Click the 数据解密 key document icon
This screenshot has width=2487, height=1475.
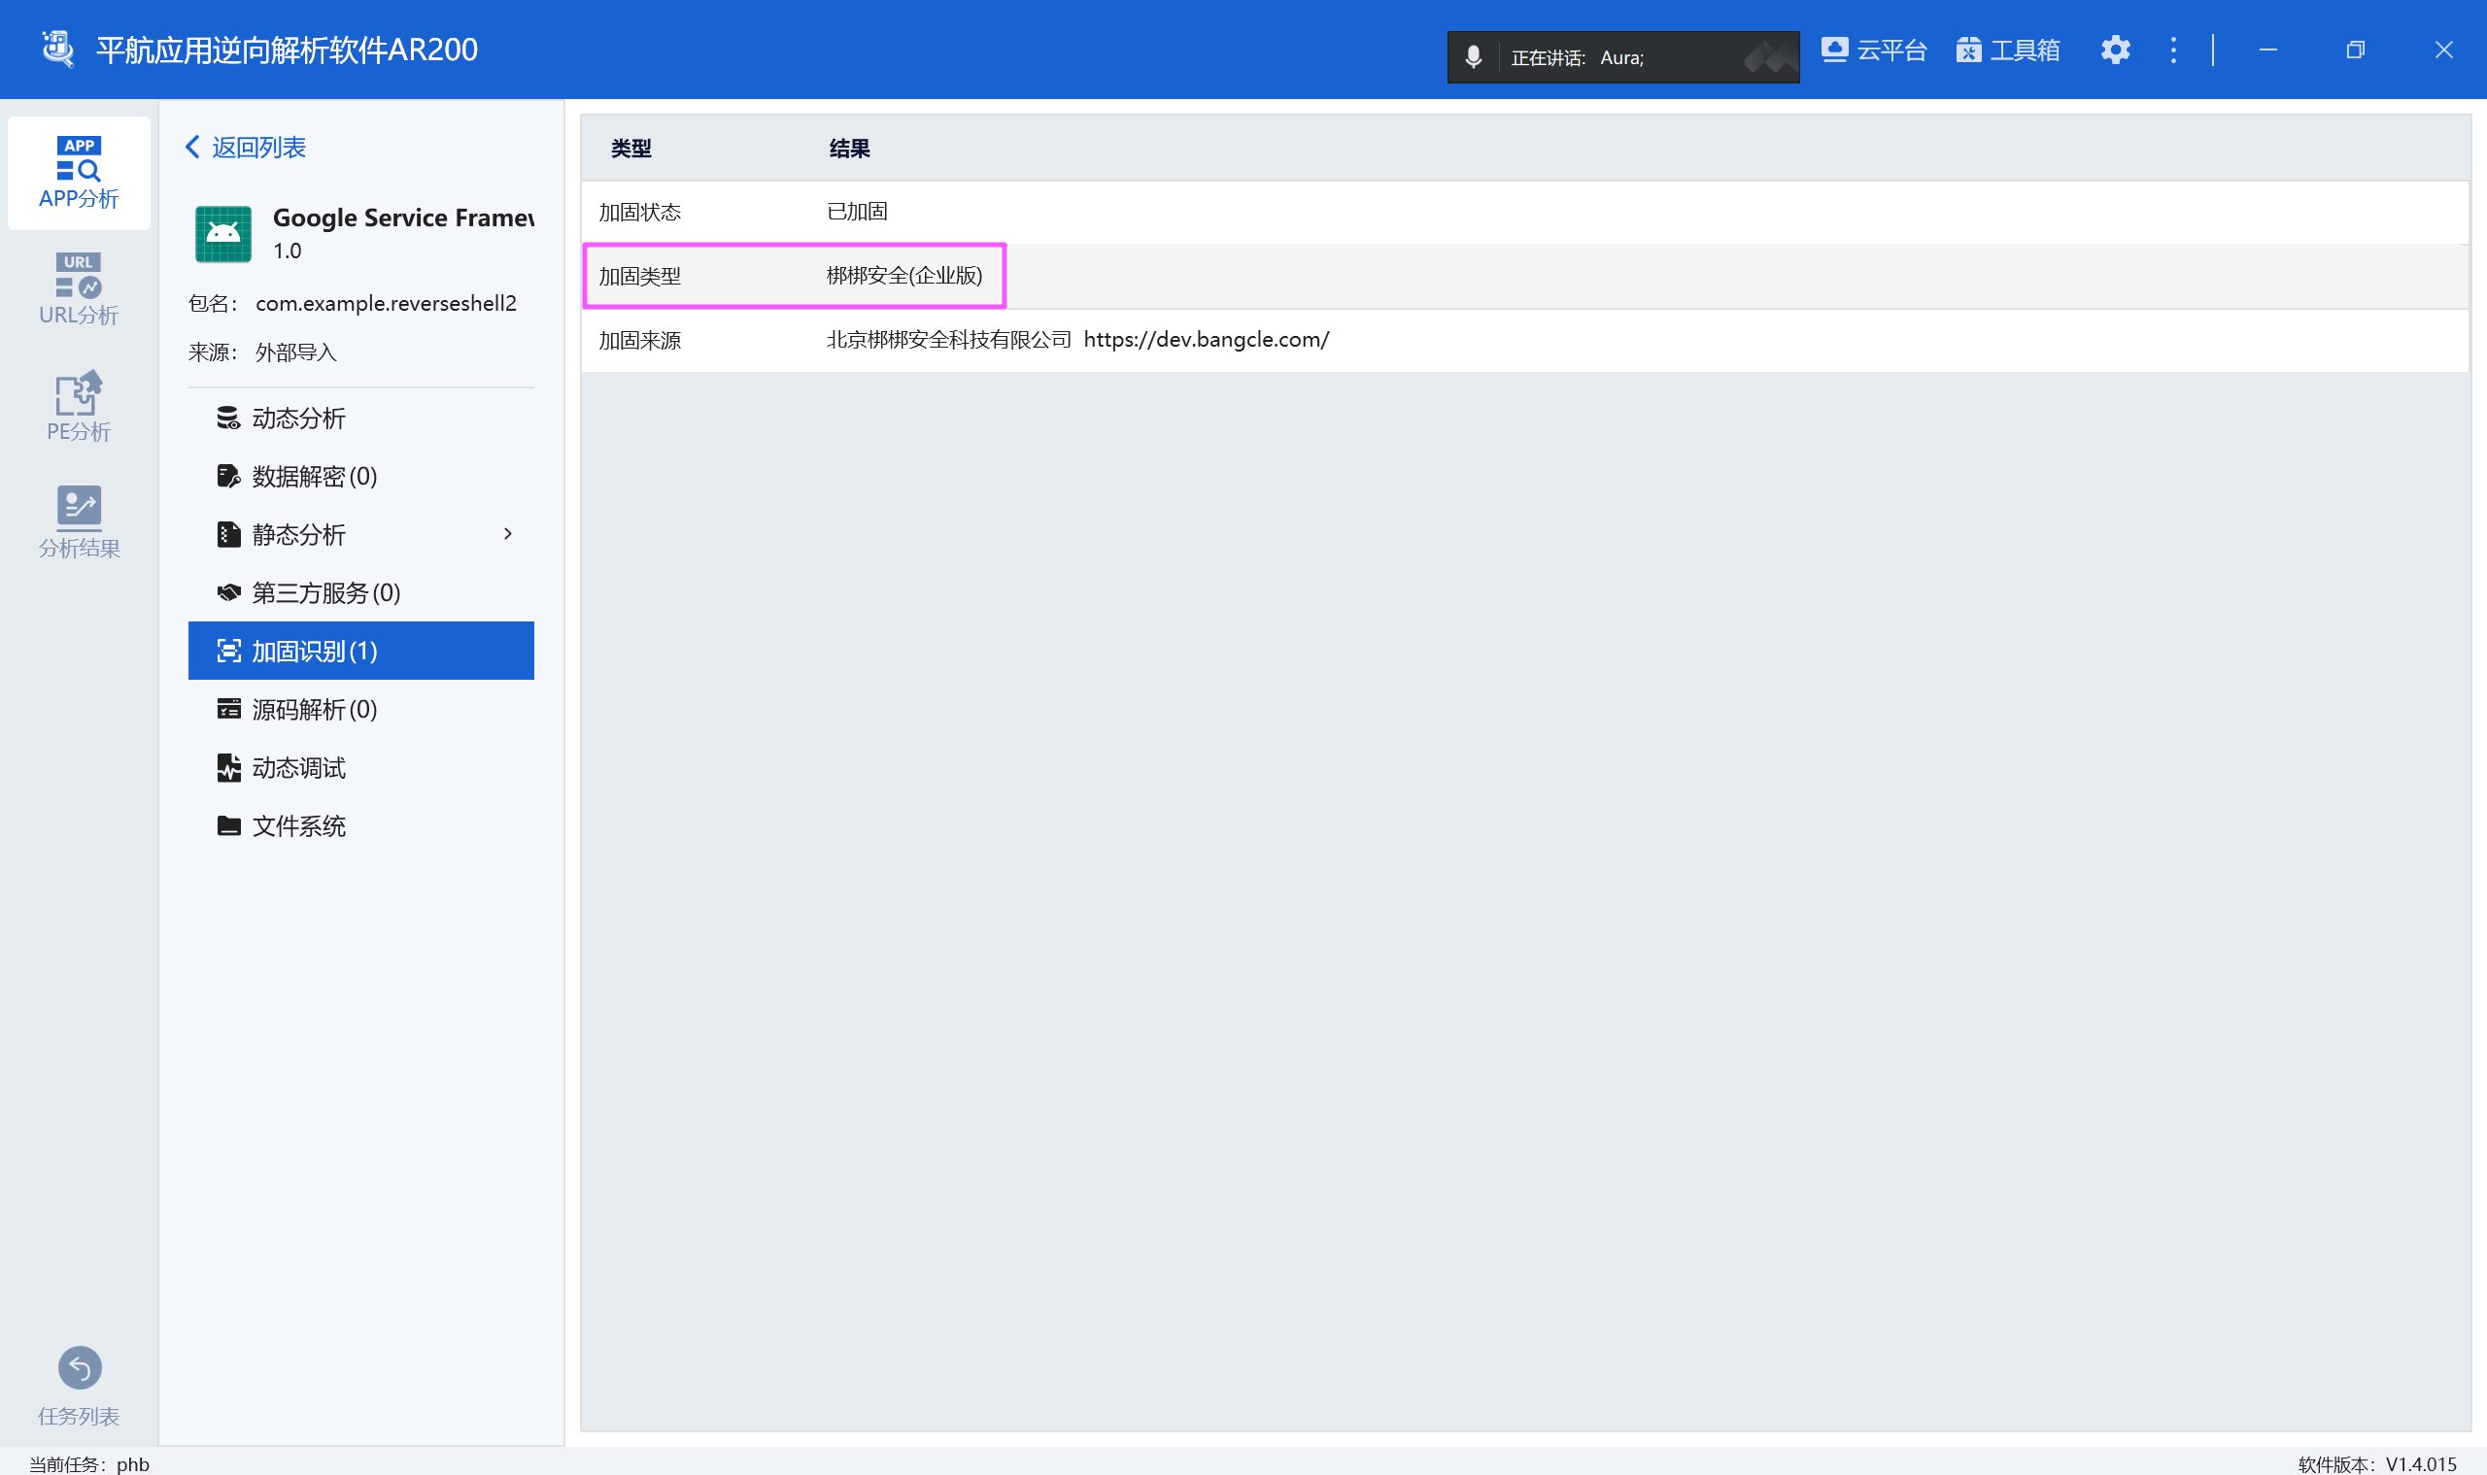click(228, 476)
